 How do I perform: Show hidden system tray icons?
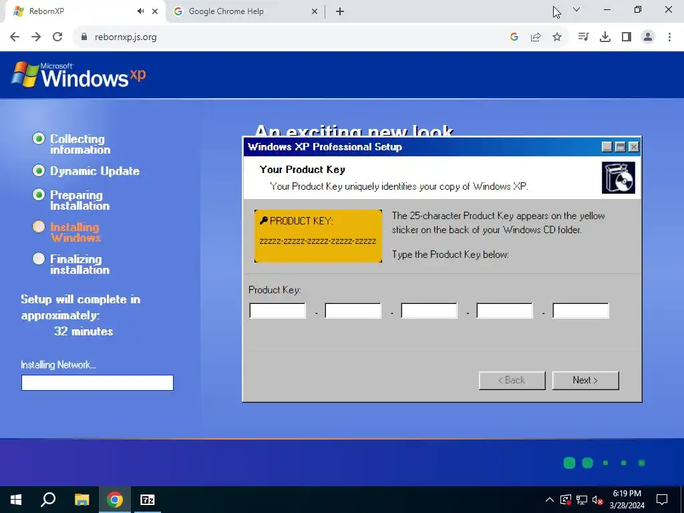pos(550,500)
